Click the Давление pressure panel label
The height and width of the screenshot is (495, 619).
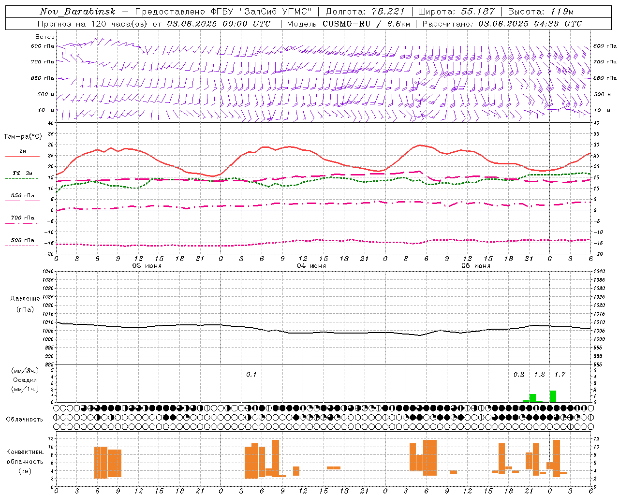pyautogui.click(x=25, y=299)
